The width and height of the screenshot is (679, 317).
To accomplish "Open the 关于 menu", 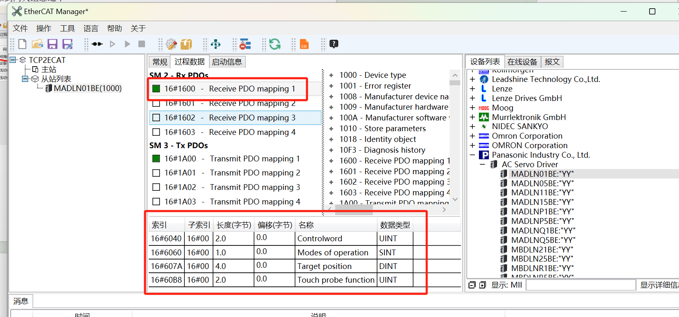I will click(x=138, y=28).
